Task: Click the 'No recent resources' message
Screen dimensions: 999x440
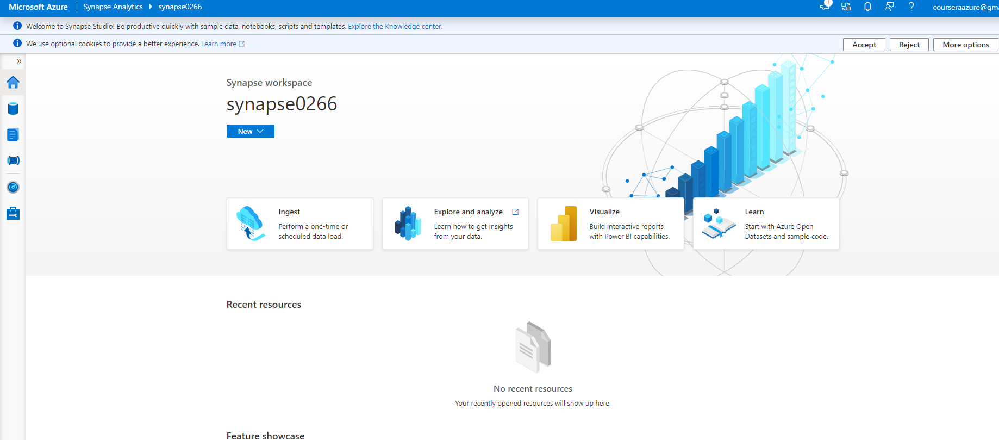Action: 533,389
